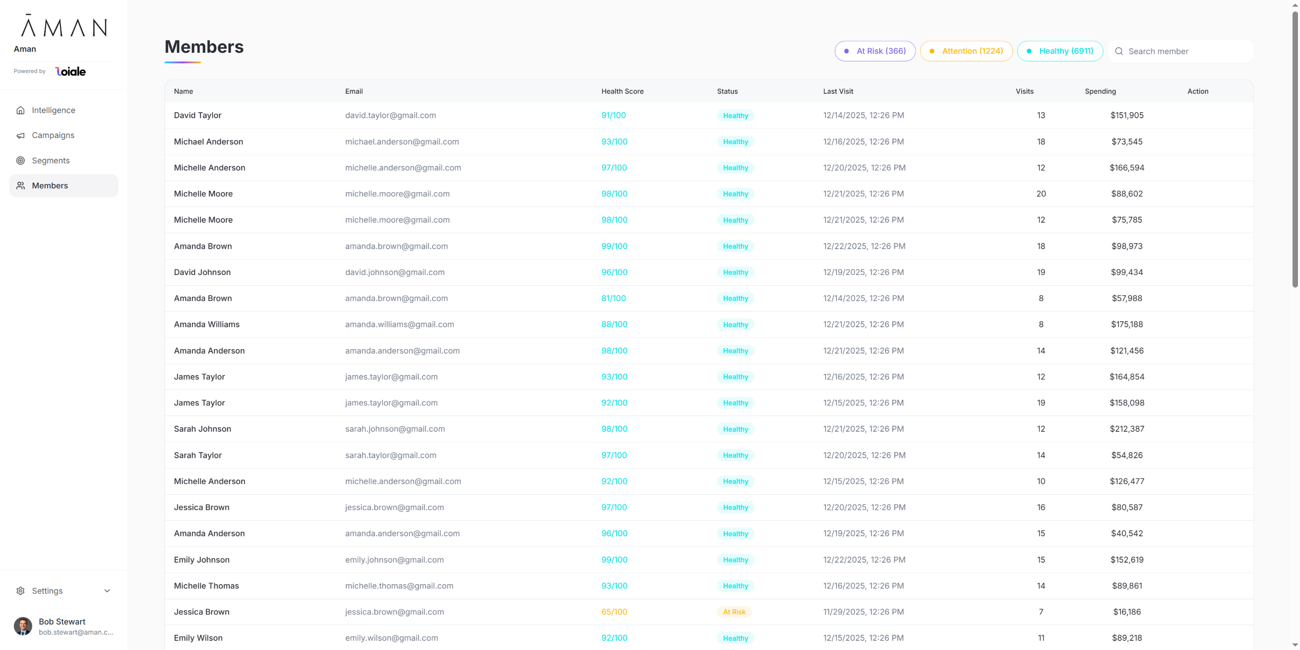Screen dimensions: 1300x650
Task: Expand the Settings chevron
Action: [x=107, y=591]
